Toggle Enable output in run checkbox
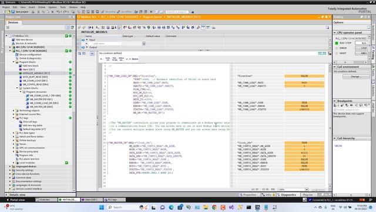 coord(335,110)
